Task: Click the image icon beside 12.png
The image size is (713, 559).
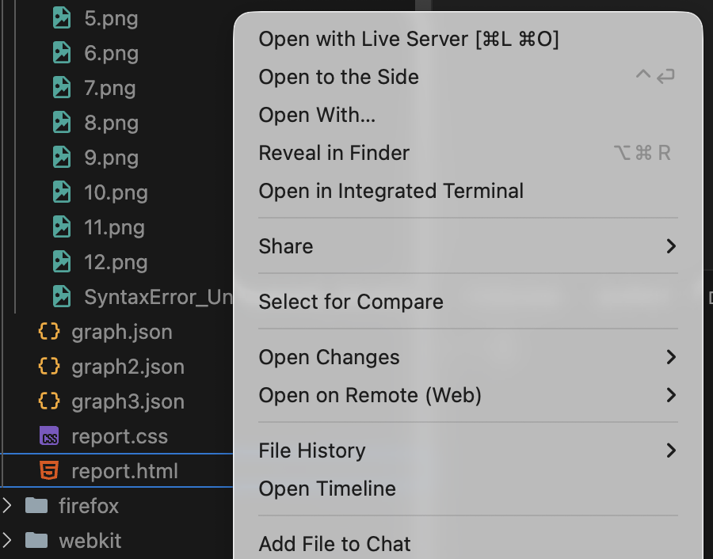Action: pos(62,262)
